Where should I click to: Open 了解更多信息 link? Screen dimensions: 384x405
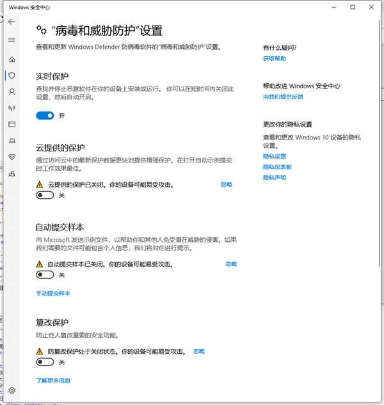(53, 381)
